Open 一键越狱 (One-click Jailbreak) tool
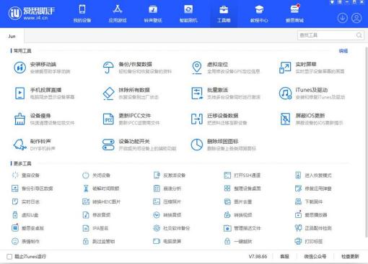This screenshot has height=264, width=368. tap(238, 241)
